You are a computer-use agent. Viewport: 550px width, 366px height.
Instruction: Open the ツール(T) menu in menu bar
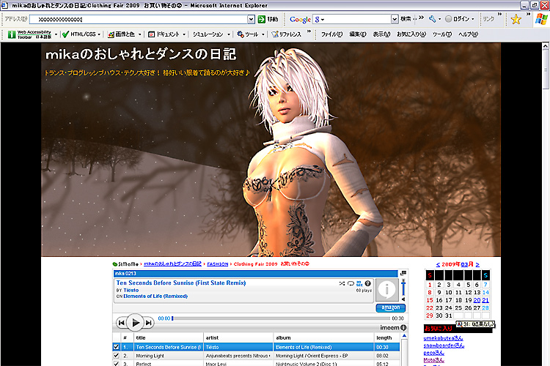pos(442,34)
